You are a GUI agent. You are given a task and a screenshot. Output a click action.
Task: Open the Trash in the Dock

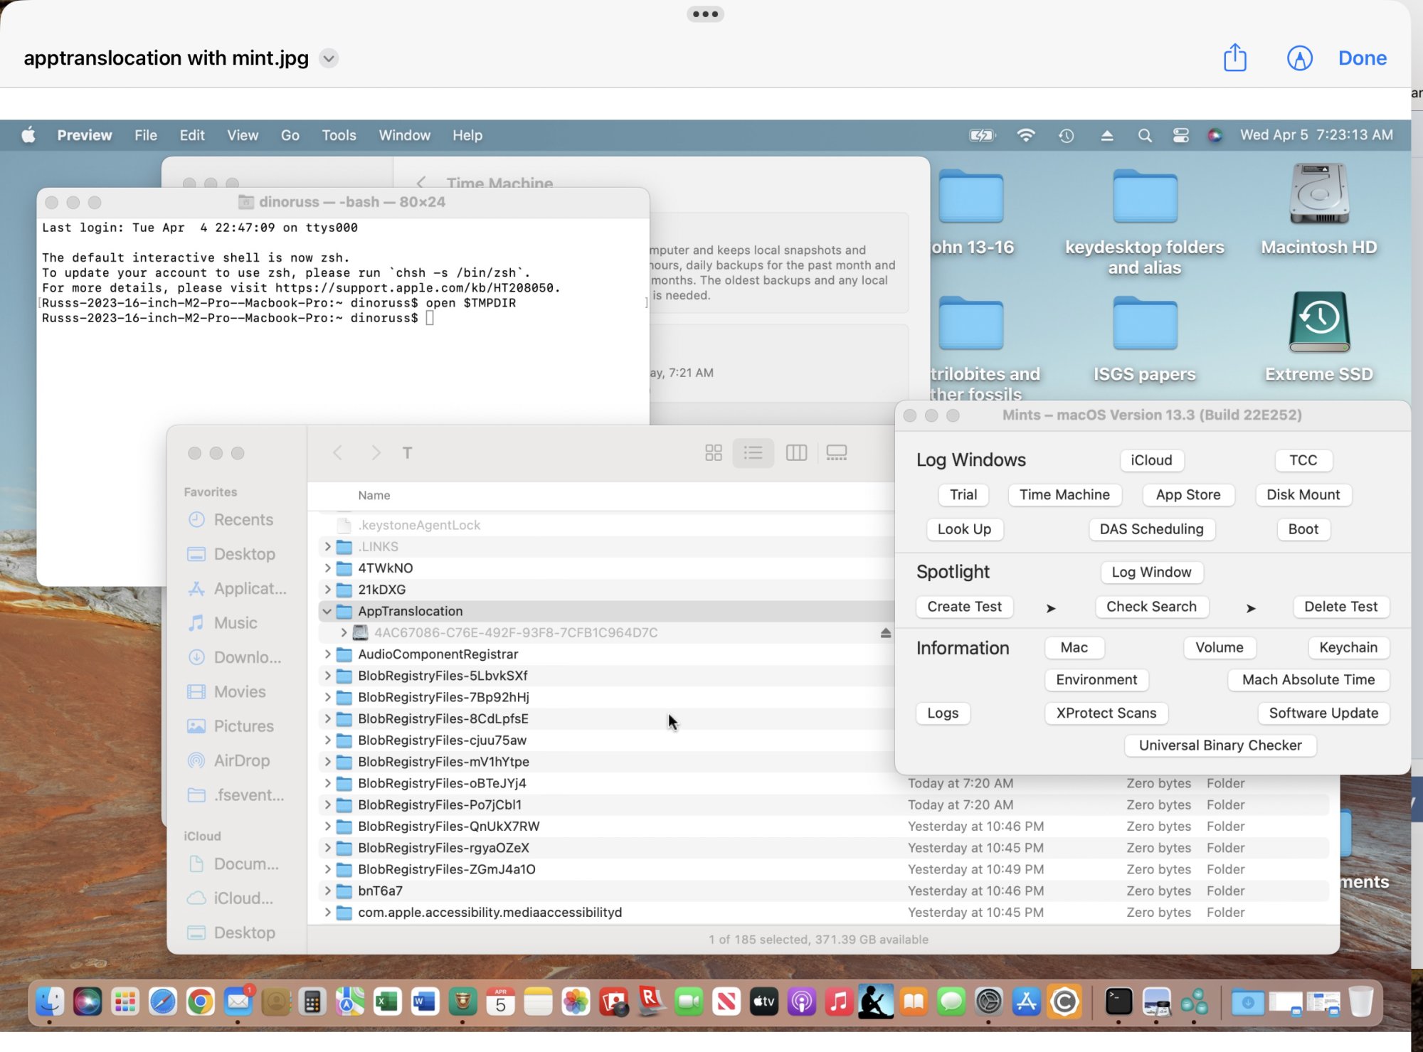coord(1360,1001)
